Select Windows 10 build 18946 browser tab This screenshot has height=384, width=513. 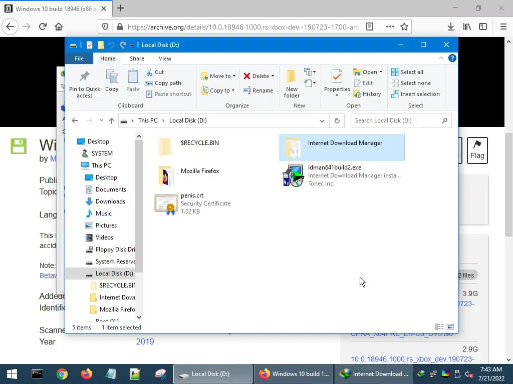click(56, 8)
